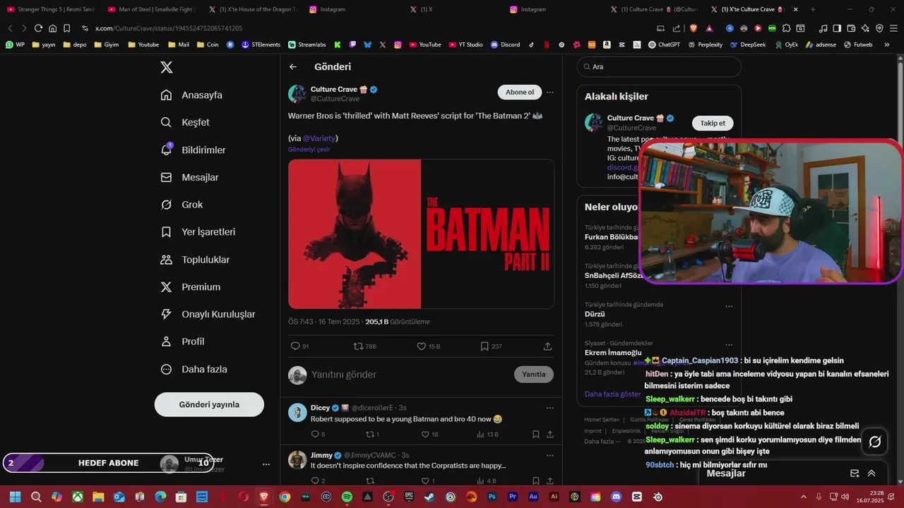Click the browser home button

click(x=52, y=28)
